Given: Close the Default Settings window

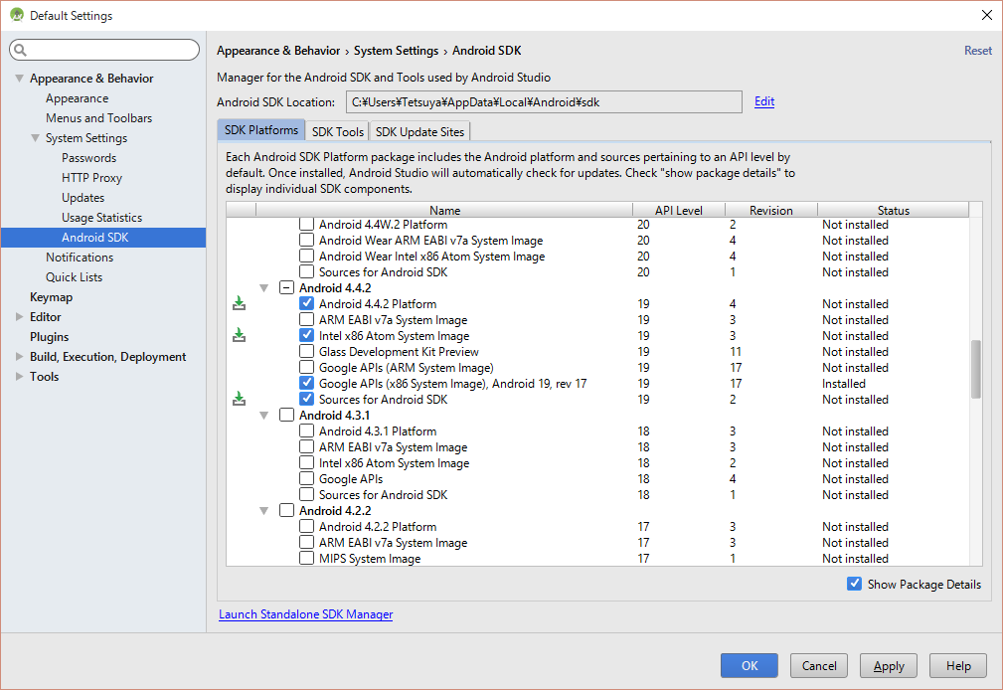Looking at the screenshot, I should coord(986,15).
